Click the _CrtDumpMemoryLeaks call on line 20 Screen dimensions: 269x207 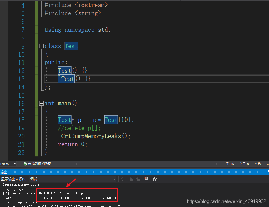point(94,136)
